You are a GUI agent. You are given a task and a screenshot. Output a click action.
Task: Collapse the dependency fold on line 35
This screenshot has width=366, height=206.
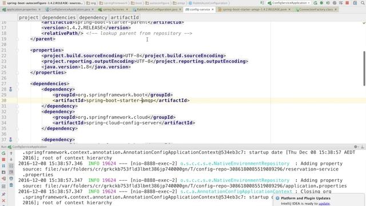pyautogui.click(x=17, y=128)
